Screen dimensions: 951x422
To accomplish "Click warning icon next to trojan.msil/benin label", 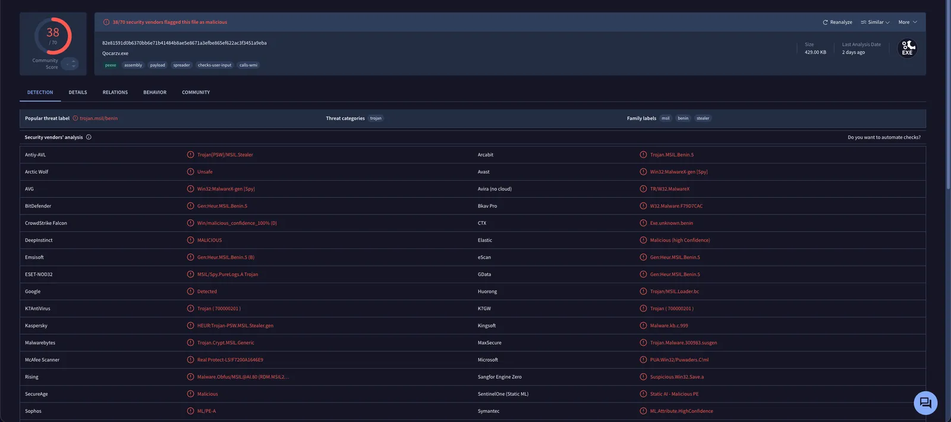I will (x=75, y=118).
